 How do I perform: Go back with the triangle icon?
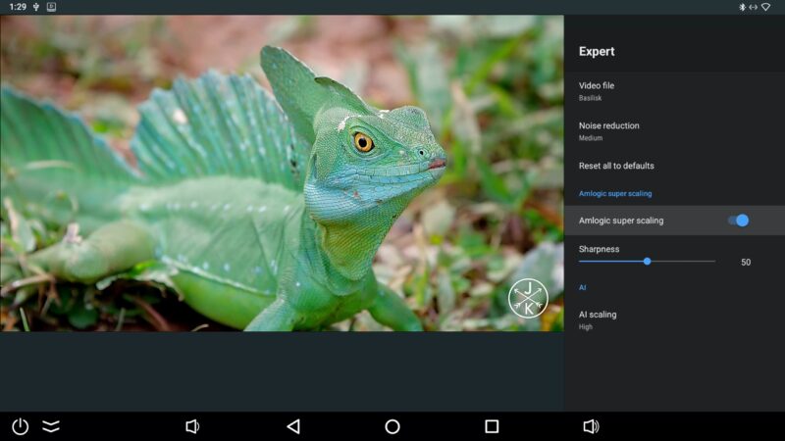point(293,426)
